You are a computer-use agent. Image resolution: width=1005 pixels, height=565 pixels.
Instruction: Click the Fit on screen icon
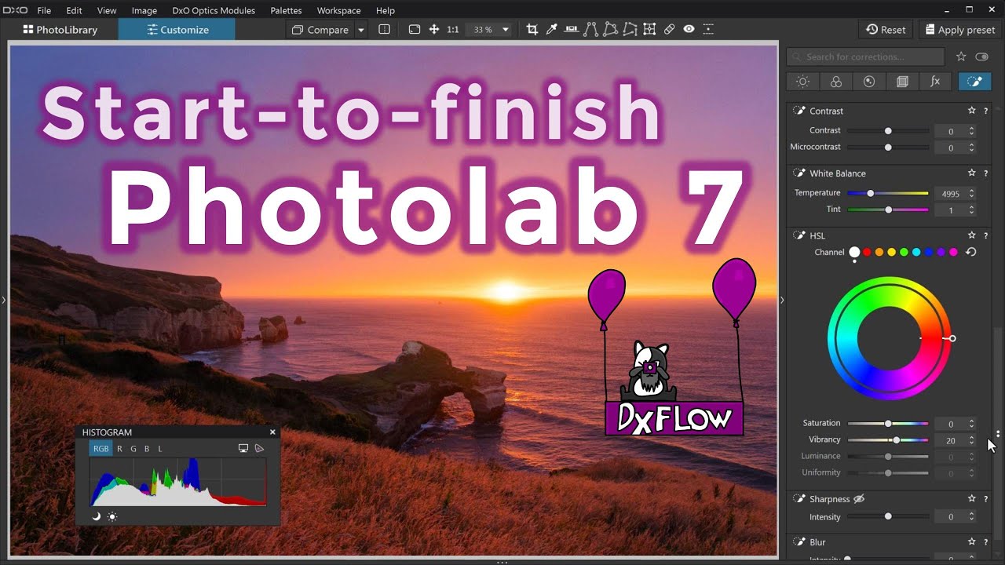click(415, 30)
